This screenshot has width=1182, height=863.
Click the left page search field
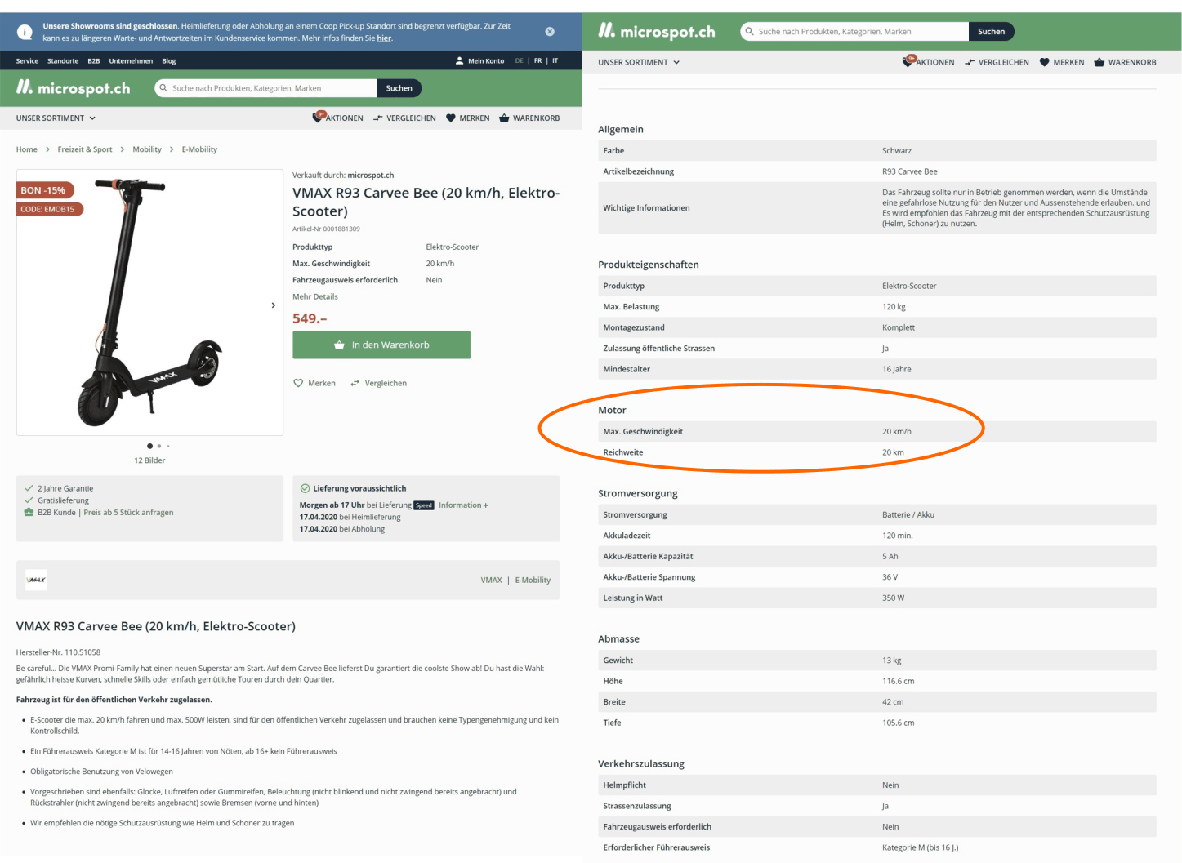pos(265,88)
